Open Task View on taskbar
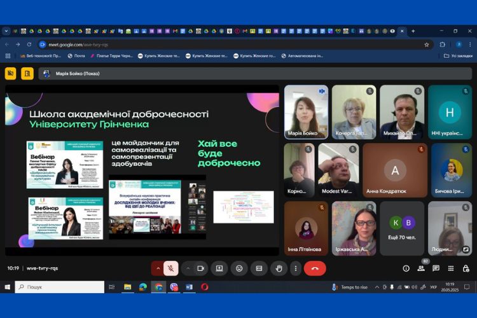477x318 pixels. pos(112,287)
